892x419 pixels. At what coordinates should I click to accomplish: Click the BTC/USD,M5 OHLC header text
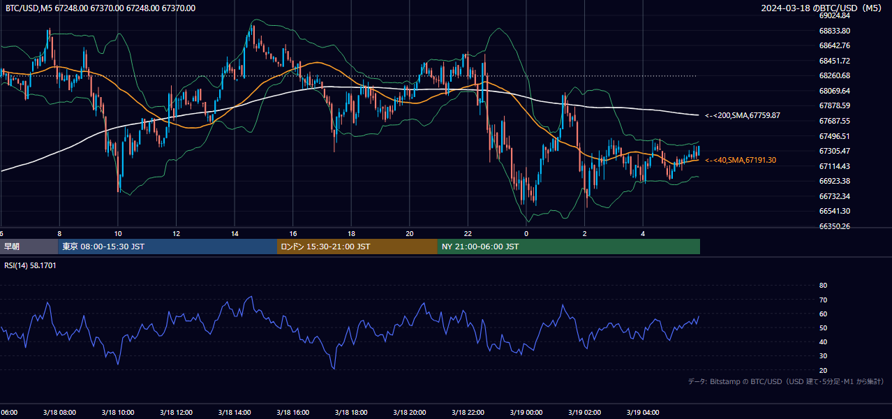click(101, 8)
